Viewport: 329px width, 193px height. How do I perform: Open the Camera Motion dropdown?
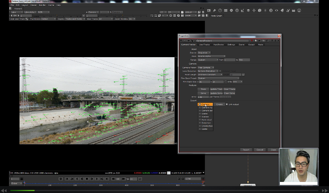point(206,68)
